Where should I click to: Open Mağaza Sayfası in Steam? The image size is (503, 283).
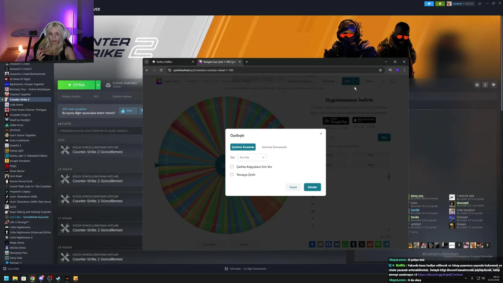click(71, 96)
